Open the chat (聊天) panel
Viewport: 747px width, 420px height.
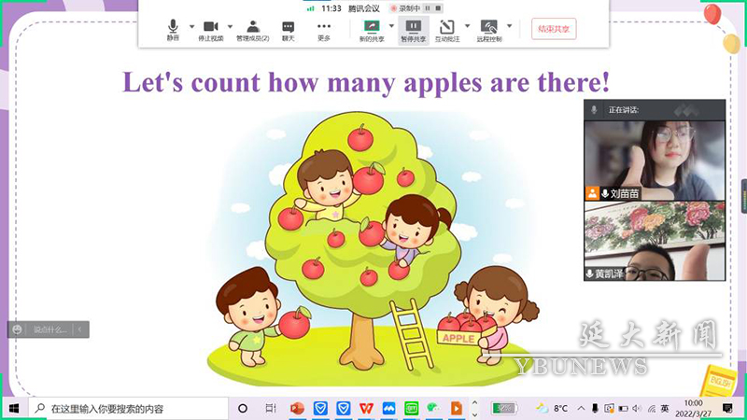(289, 30)
